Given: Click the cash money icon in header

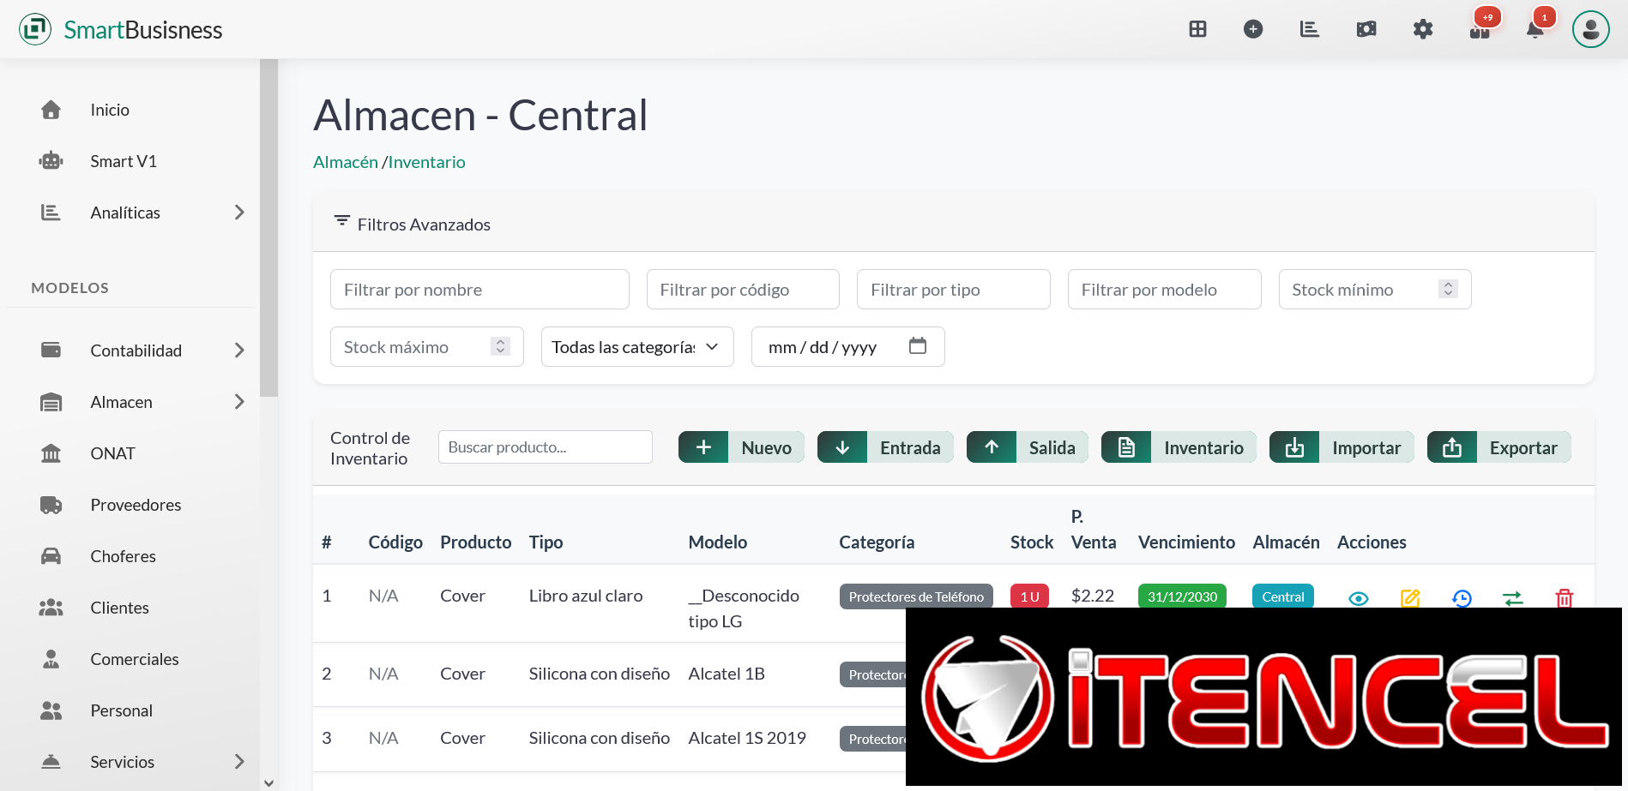Looking at the screenshot, I should (x=1366, y=30).
